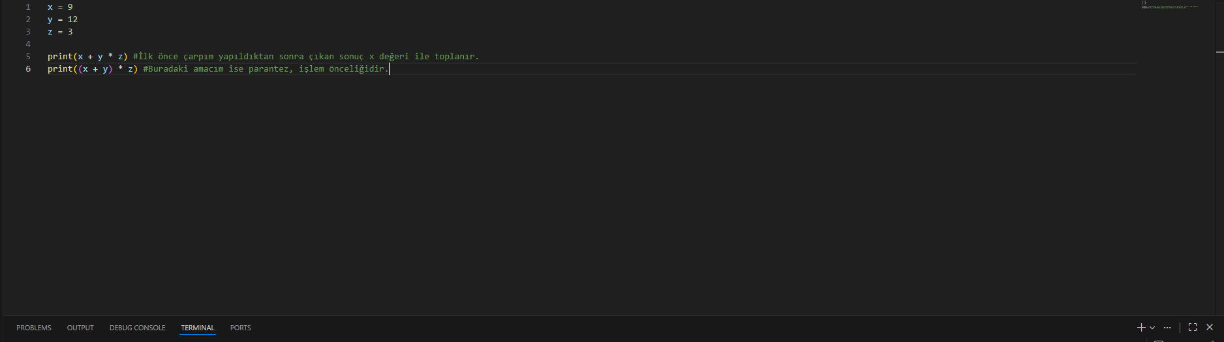
Task: Close the bottom panel
Action: pos(1210,328)
